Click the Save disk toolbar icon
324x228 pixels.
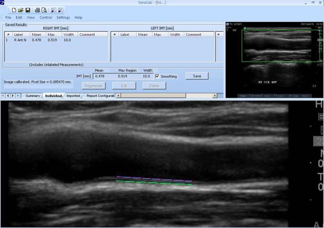coord(28,10)
